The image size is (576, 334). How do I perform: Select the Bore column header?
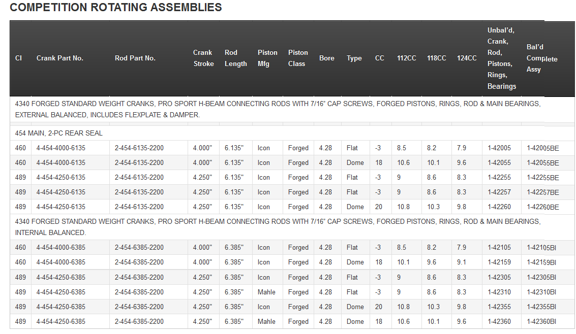pos(326,58)
